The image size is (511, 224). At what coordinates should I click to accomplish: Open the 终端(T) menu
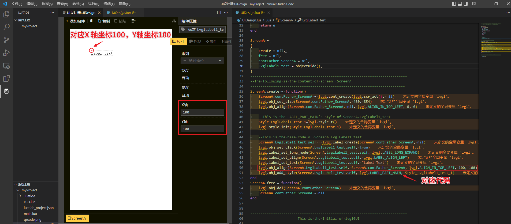[x=109, y=4]
